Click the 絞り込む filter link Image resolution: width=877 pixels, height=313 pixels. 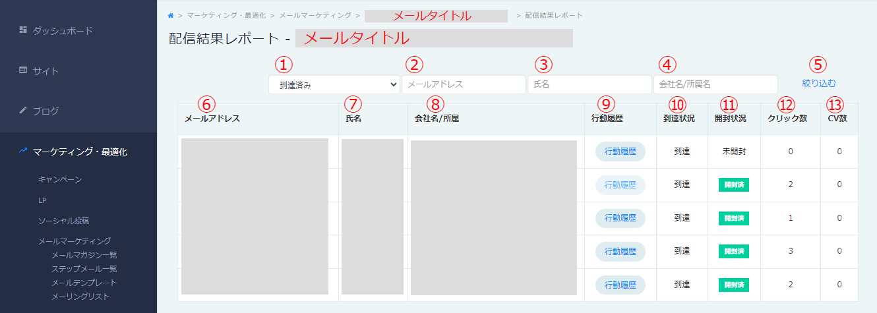(x=819, y=83)
